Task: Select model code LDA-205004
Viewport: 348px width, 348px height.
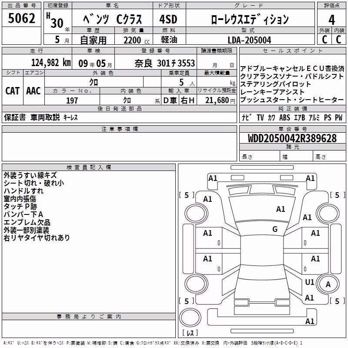Action: tap(249, 40)
